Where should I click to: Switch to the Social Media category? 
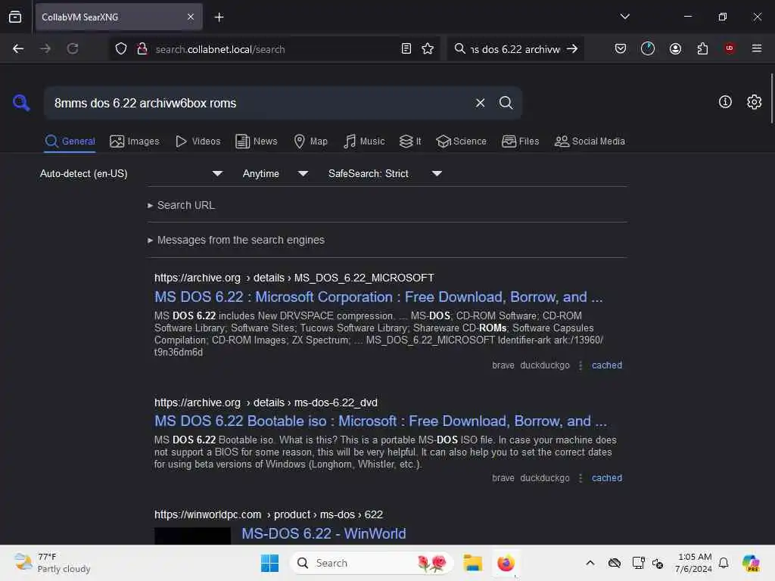590,141
